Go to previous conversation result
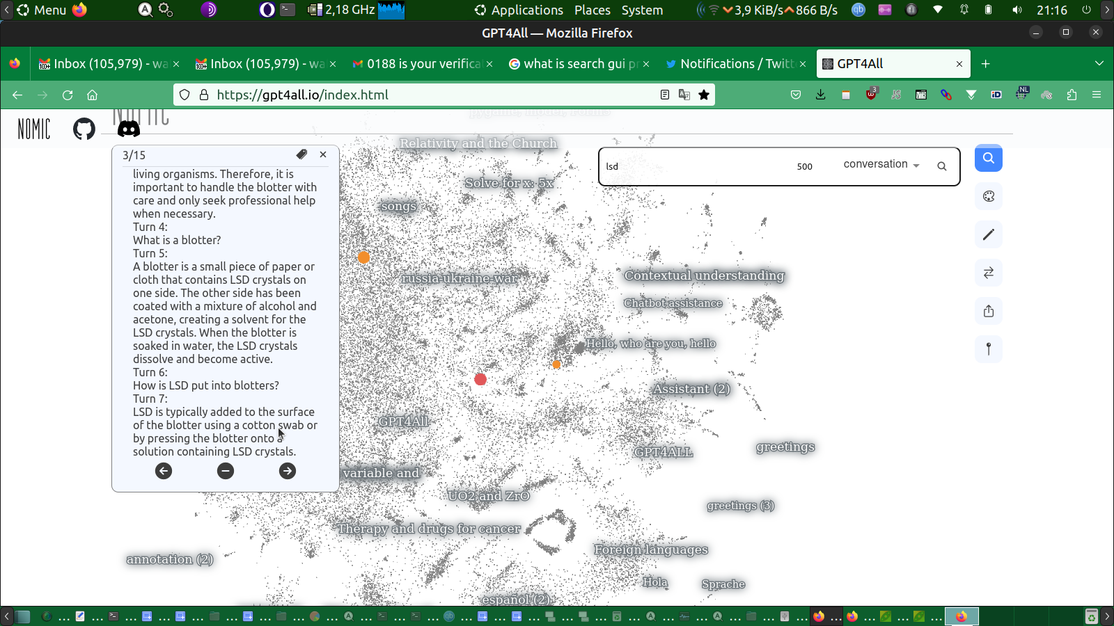1114x626 pixels. click(x=164, y=471)
